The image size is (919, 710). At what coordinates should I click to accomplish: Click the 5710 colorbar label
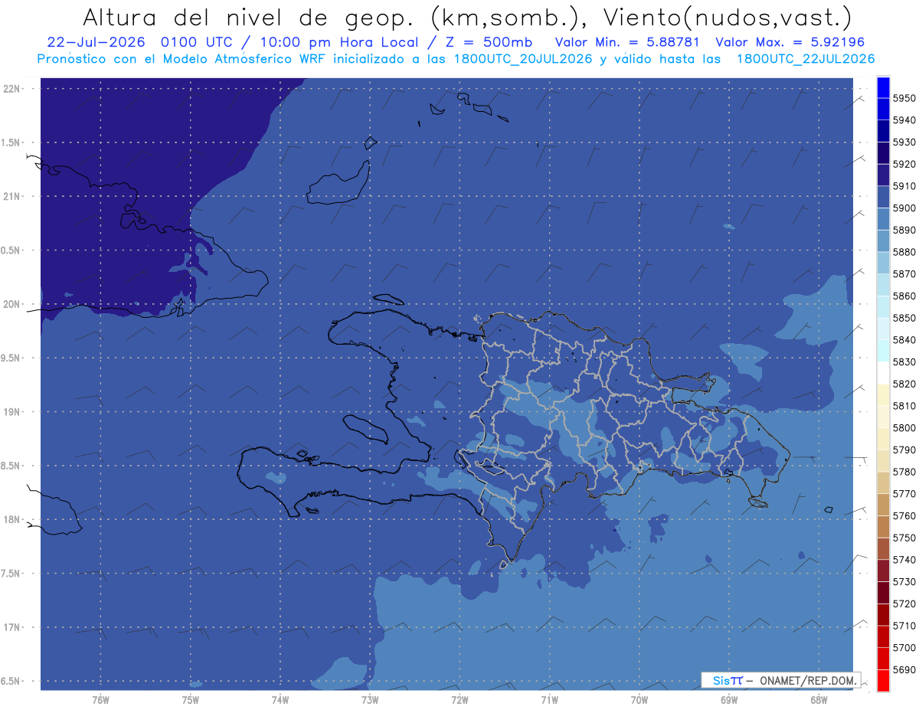coord(904,626)
